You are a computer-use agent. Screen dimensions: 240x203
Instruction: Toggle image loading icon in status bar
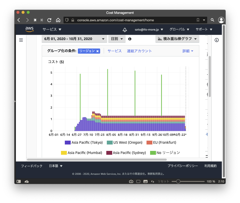click(x=145, y=181)
